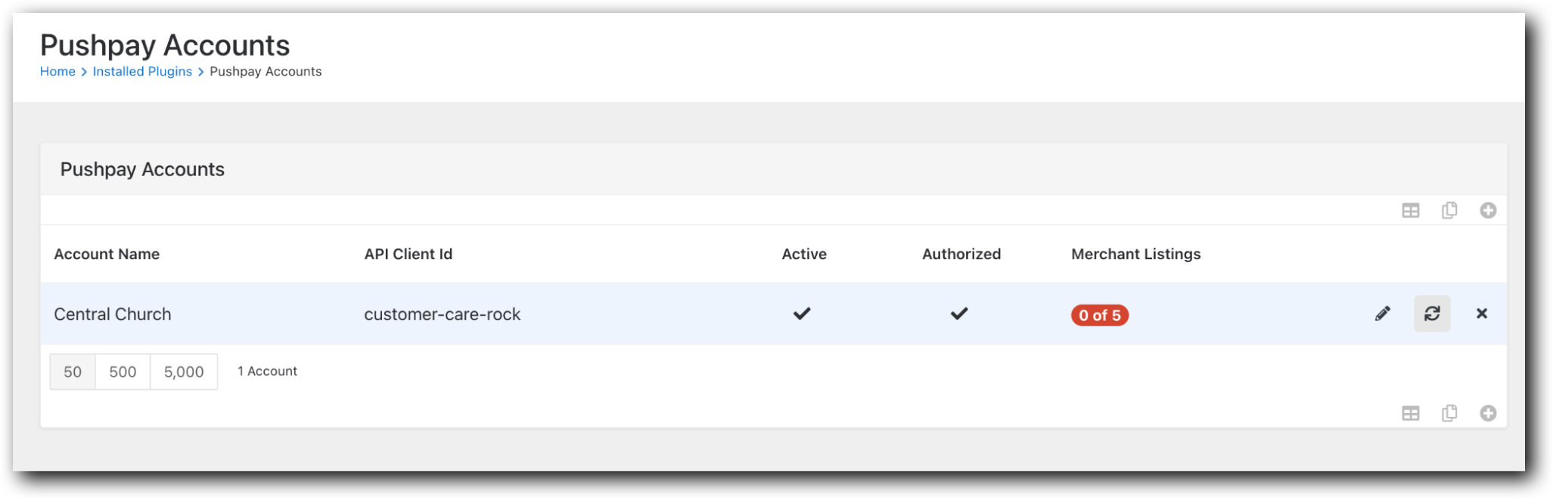Choose 5,000 results per page
This screenshot has width=1553, height=500.
(x=183, y=371)
